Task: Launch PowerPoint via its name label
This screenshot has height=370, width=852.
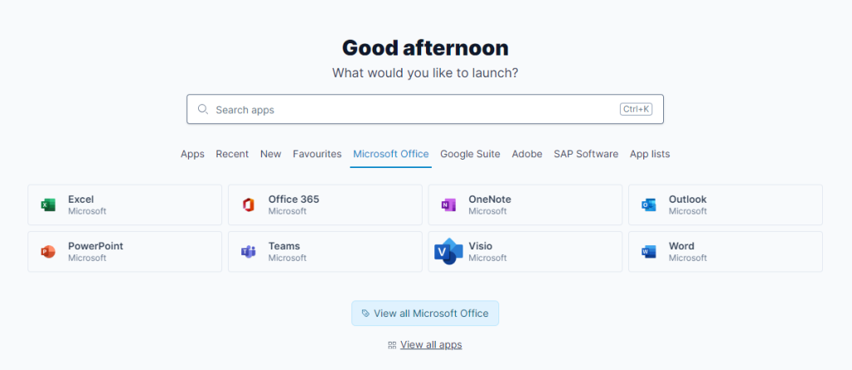Action: (x=96, y=246)
